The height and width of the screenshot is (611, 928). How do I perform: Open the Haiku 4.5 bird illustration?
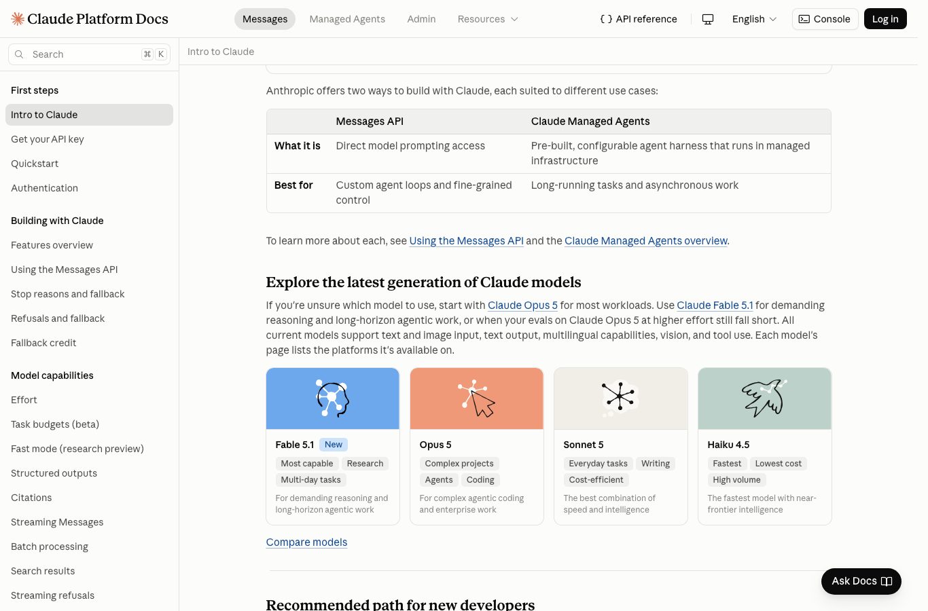765,399
